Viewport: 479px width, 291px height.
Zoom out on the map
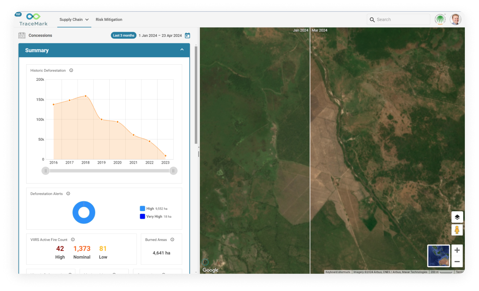pyautogui.click(x=457, y=261)
